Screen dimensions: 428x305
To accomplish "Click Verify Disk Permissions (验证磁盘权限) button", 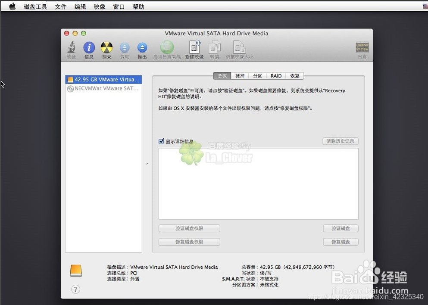I will (189, 228).
